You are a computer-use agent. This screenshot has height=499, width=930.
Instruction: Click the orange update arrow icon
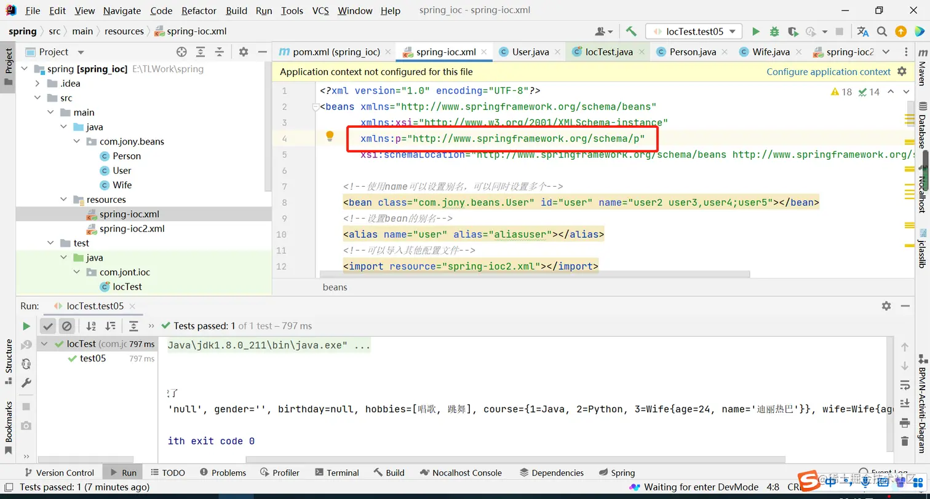click(x=900, y=31)
